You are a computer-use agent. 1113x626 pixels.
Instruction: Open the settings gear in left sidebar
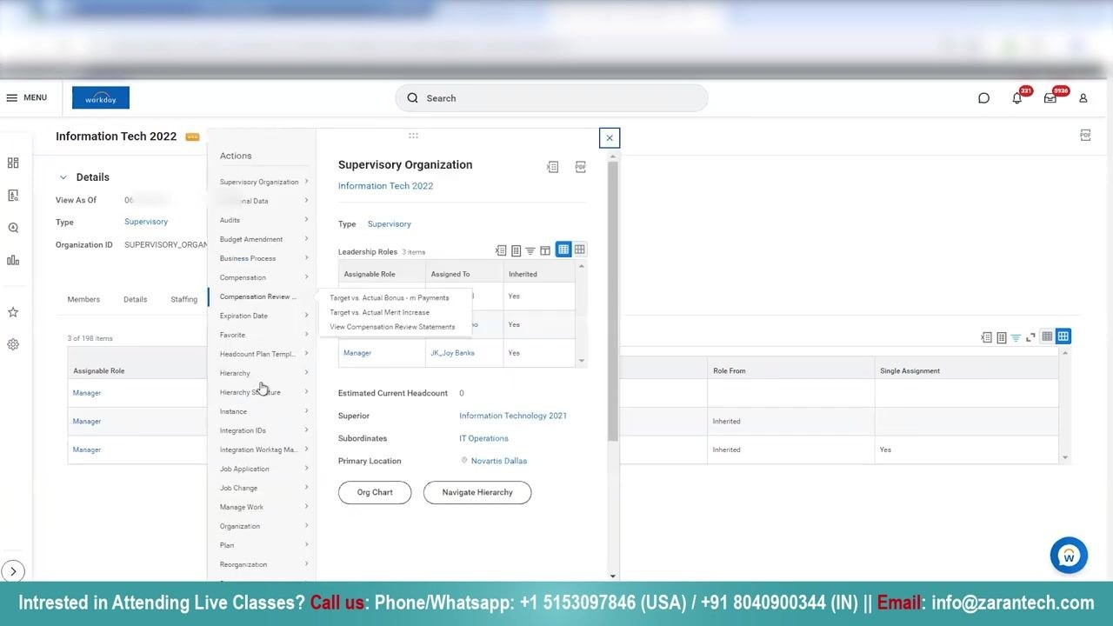click(x=13, y=344)
